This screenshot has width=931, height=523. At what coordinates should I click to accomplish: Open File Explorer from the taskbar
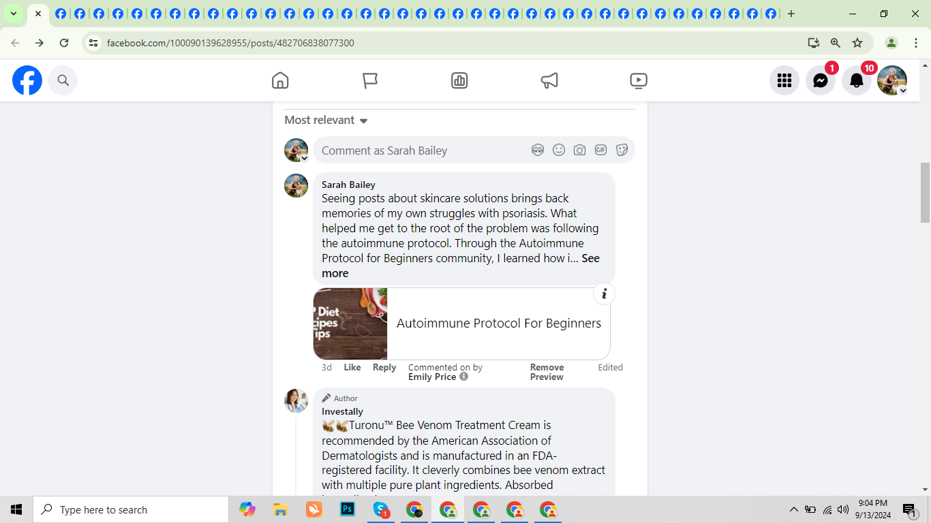[x=280, y=509]
